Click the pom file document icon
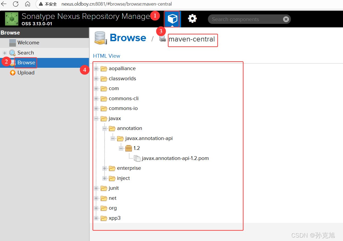Screen dimensions: 343x241 tap(137, 158)
